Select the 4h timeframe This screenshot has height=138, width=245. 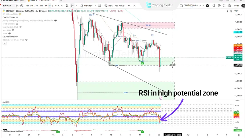[x=49, y=6]
